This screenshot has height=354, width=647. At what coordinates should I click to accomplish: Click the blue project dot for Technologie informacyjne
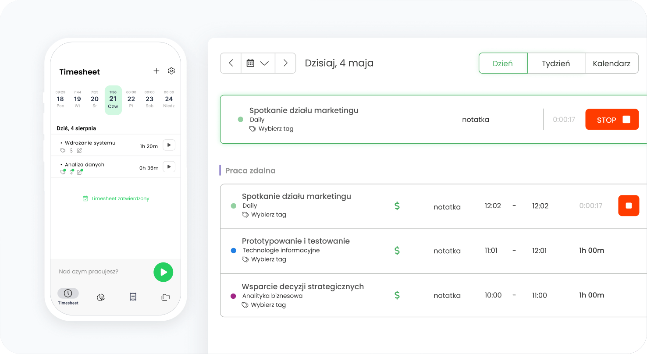[x=234, y=251]
